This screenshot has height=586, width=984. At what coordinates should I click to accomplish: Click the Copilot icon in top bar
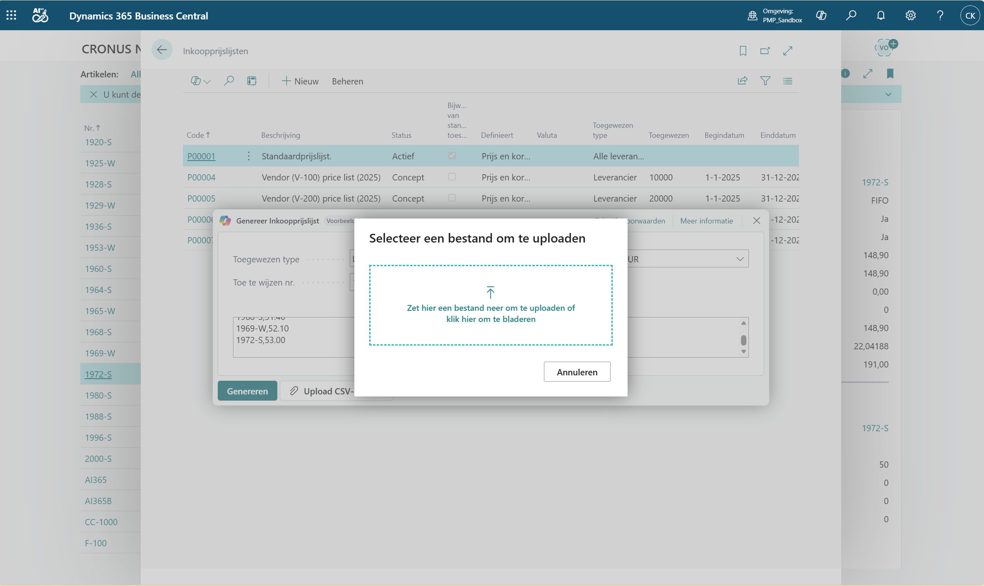(x=821, y=15)
